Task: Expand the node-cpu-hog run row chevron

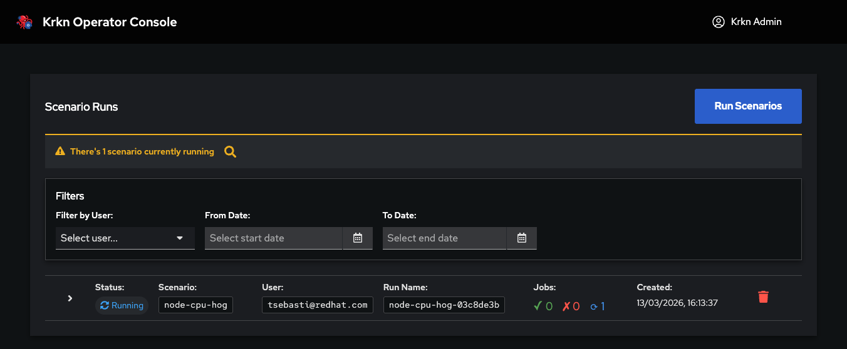Action: click(70, 298)
